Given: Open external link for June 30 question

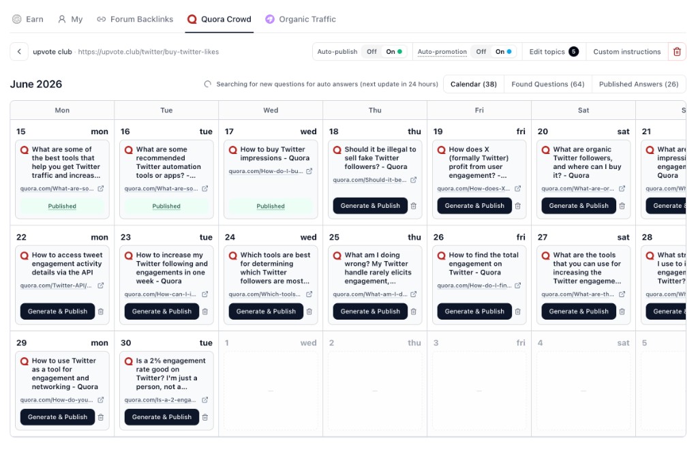Looking at the screenshot, I should pyautogui.click(x=204, y=400).
